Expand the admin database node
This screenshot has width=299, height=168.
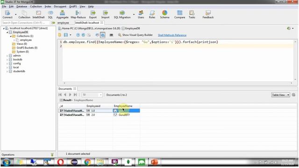pyautogui.click(x=7, y=56)
